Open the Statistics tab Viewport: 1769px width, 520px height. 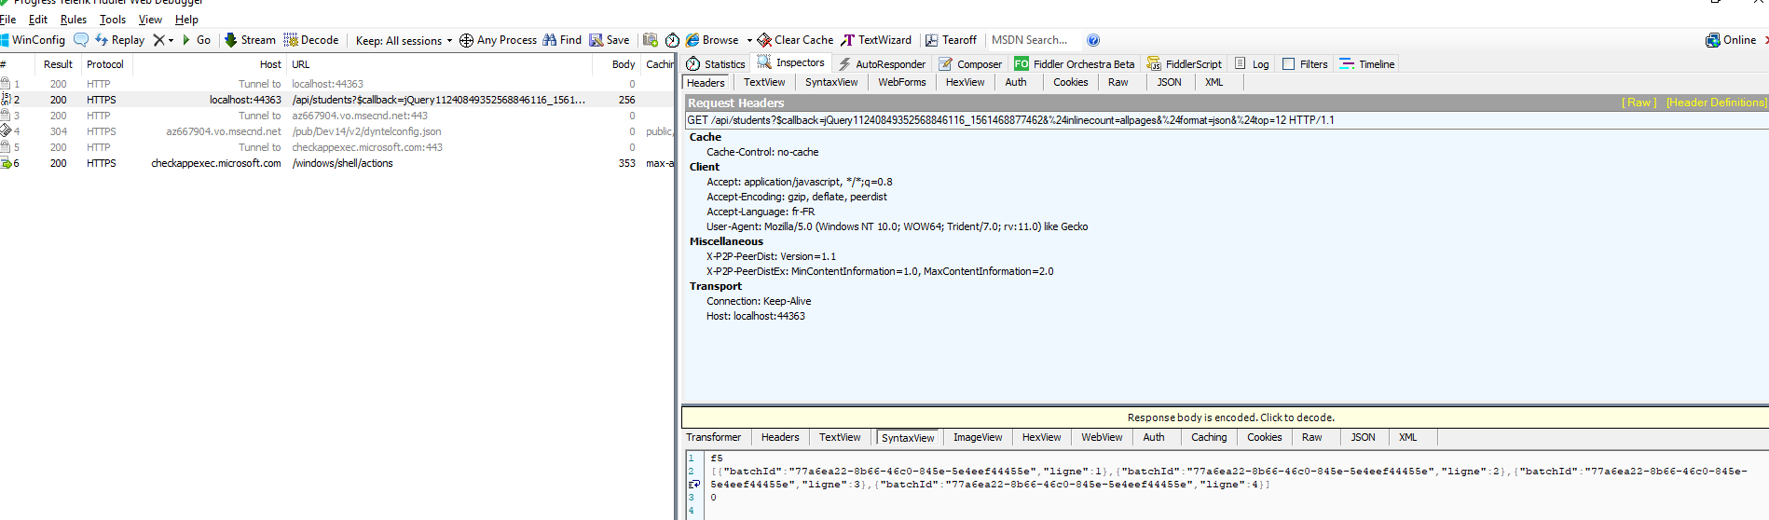click(x=716, y=64)
